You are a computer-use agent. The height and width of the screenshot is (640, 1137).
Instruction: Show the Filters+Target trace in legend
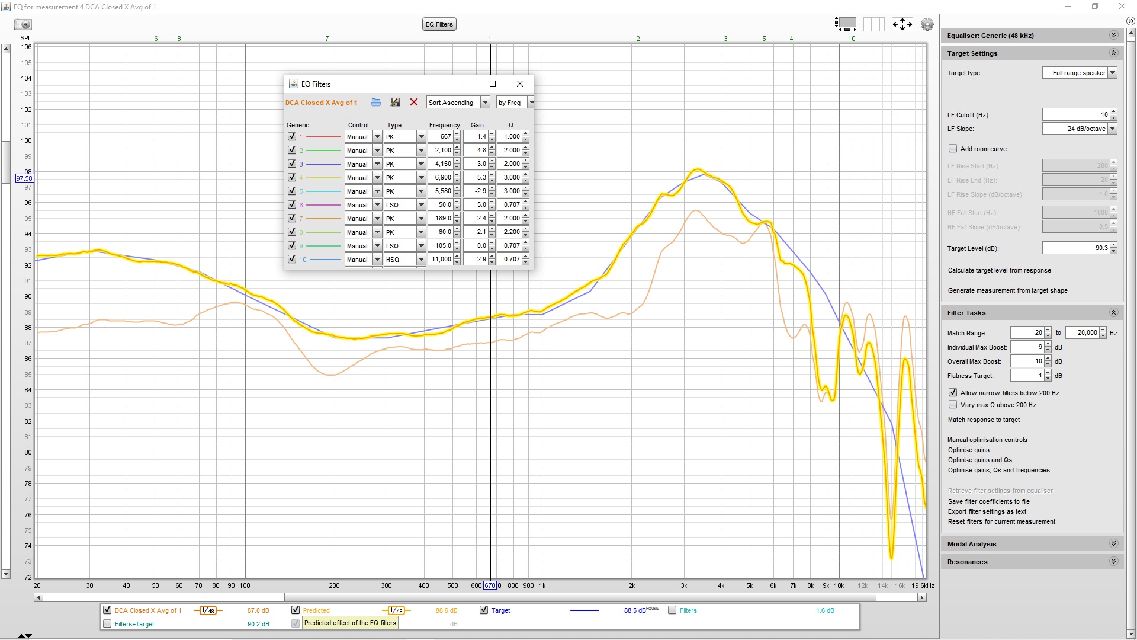coord(107,623)
